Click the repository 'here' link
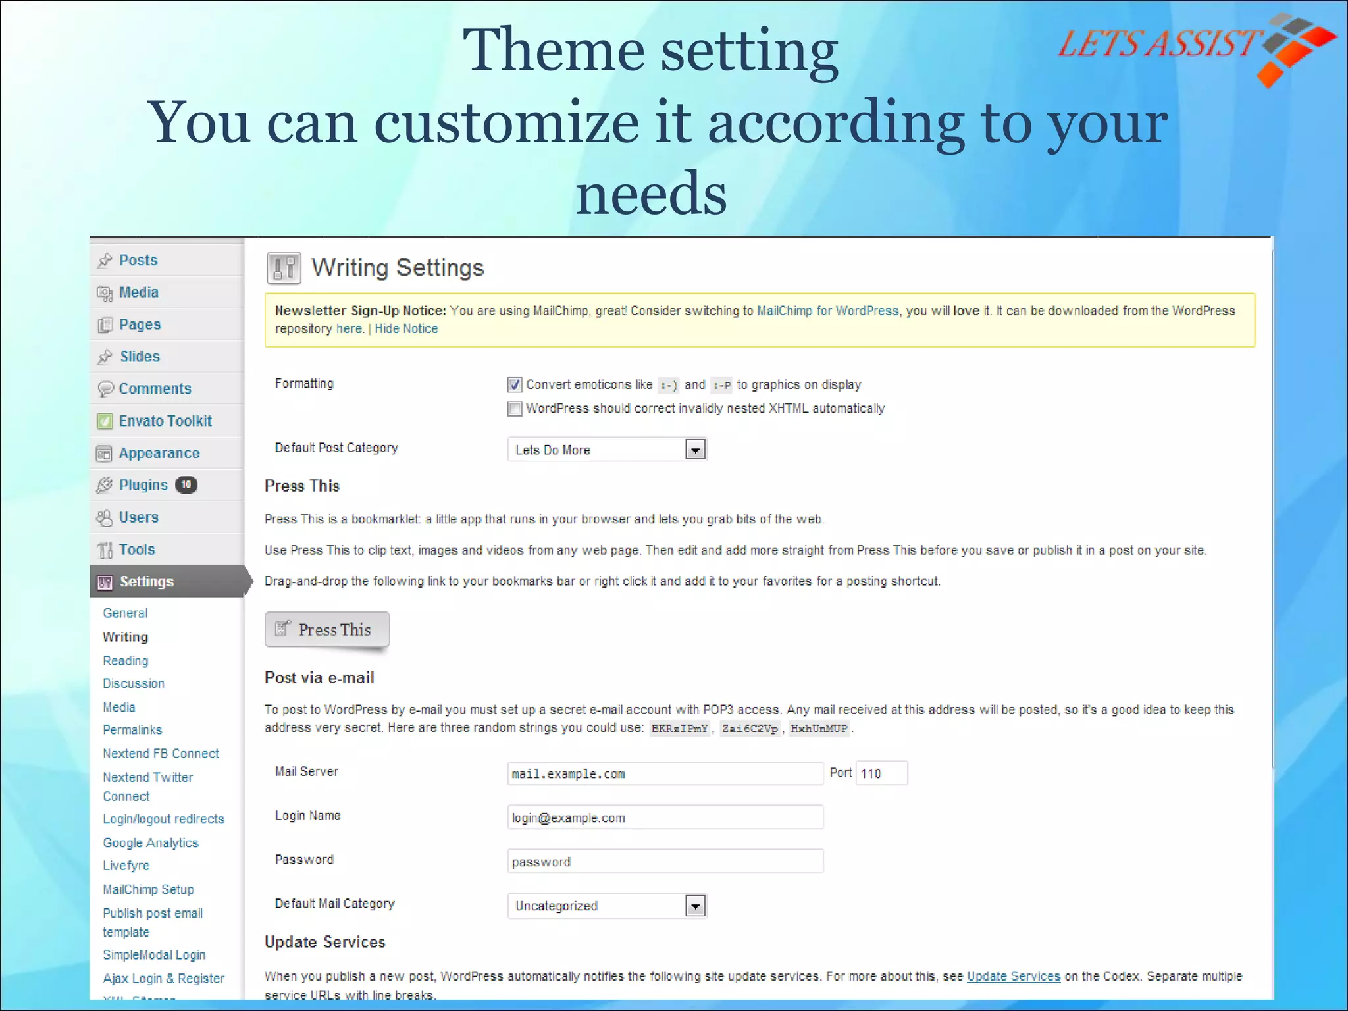Screen dimensions: 1348x1011 pyautogui.click(x=349, y=329)
